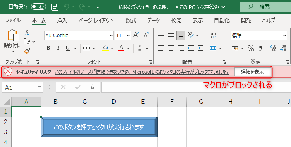Viewport: 291px width, 147px height.
Task: Toggle the Bottom Align button
Action: pos(181,35)
